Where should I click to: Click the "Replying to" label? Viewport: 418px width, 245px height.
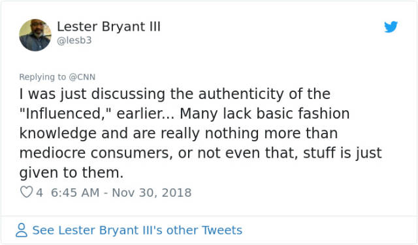click(x=42, y=77)
